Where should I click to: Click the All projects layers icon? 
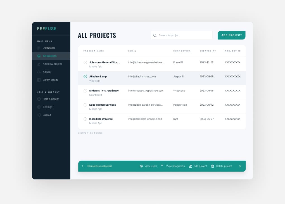tap(39, 56)
